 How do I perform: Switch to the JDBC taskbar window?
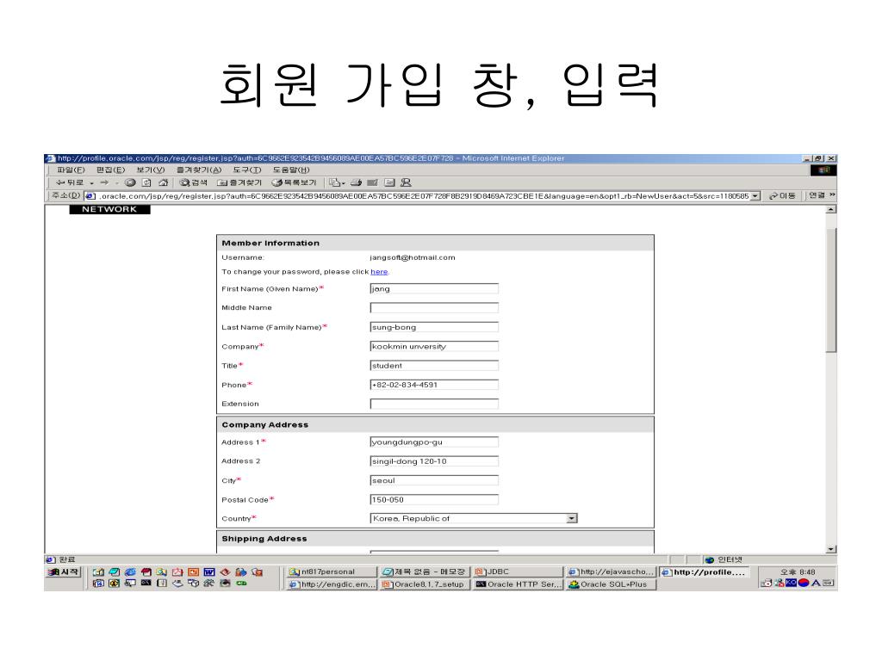[518, 571]
